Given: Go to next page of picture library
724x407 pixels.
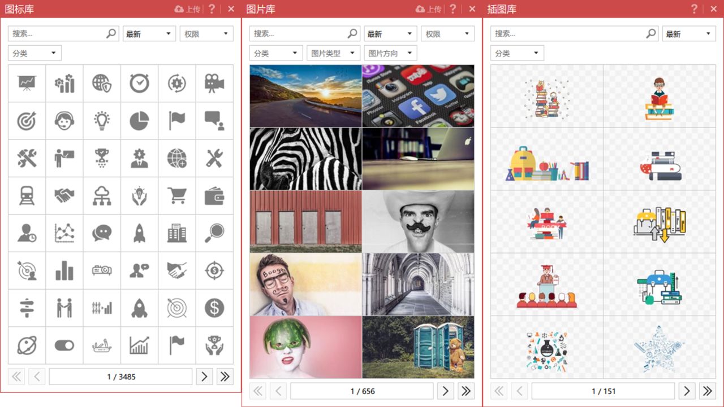Looking at the screenshot, I should [x=445, y=391].
